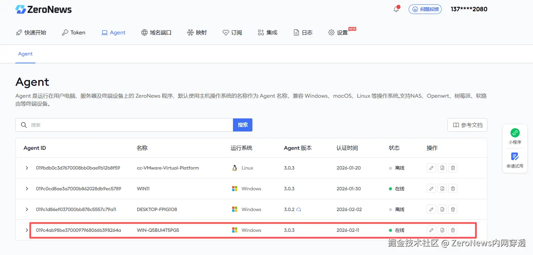View document for WIN-Q5BUI4T5PG5 agent
Image resolution: width=533 pixels, height=255 pixels.
pos(442,230)
